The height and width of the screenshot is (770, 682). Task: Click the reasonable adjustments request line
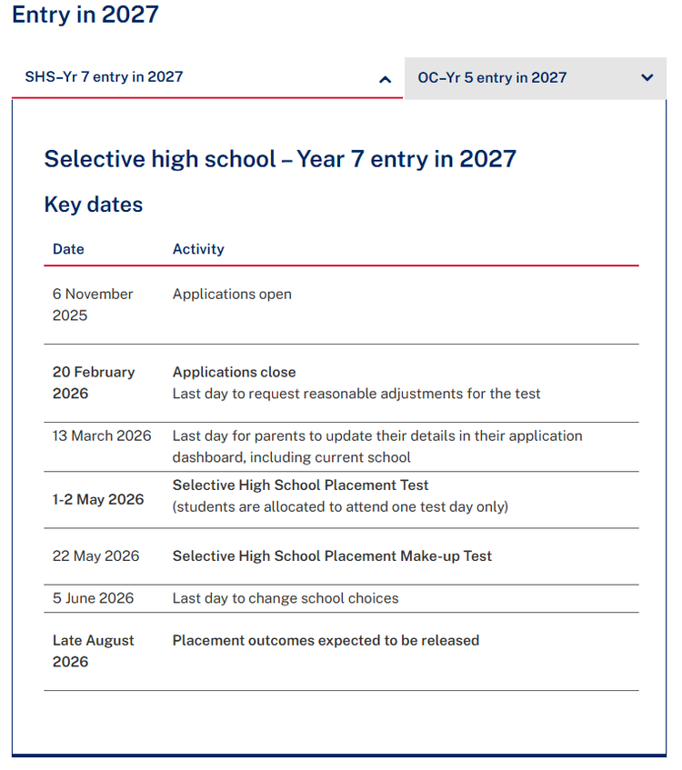[x=356, y=394]
